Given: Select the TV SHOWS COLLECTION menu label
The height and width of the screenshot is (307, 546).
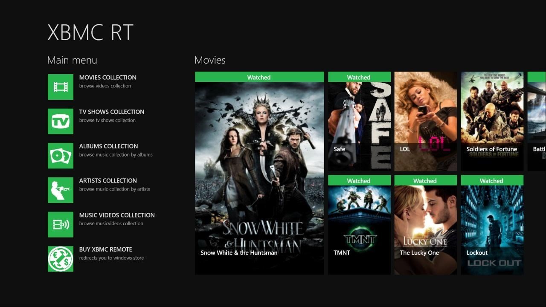Looking at the screenshot, I should [x=112, y=112].
